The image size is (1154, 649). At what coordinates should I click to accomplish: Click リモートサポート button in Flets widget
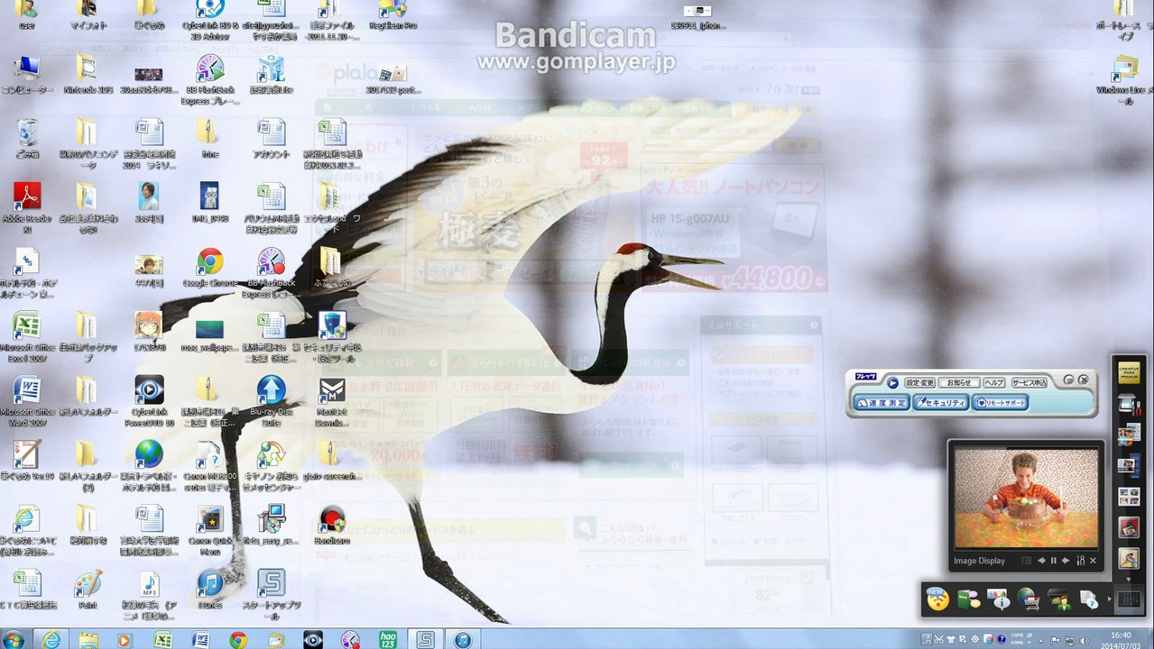pos(1001,403)
